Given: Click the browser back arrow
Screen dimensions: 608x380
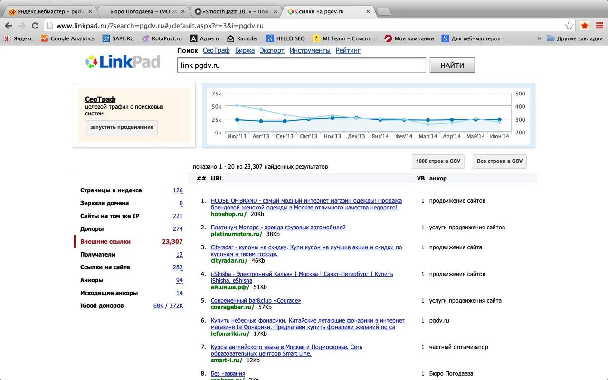Looking at the screenshot, I should click(9, 26).
